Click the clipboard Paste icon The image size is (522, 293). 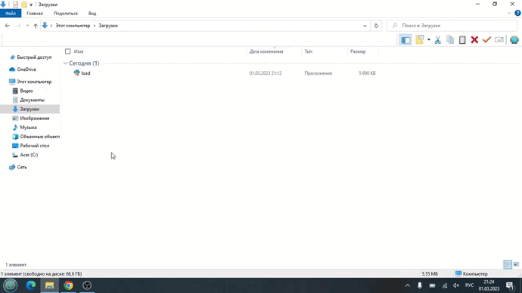[x=462, y=40]
